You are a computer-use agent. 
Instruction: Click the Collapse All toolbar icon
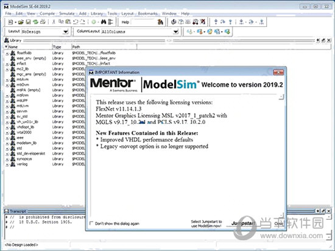(x=110, y=22)
